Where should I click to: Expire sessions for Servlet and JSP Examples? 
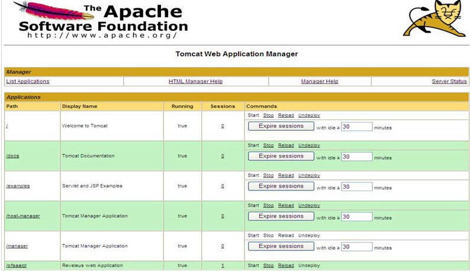281,186
